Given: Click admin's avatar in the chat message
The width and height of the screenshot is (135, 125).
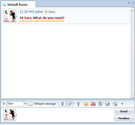Looking at the screenshot, I should [10, 16].
